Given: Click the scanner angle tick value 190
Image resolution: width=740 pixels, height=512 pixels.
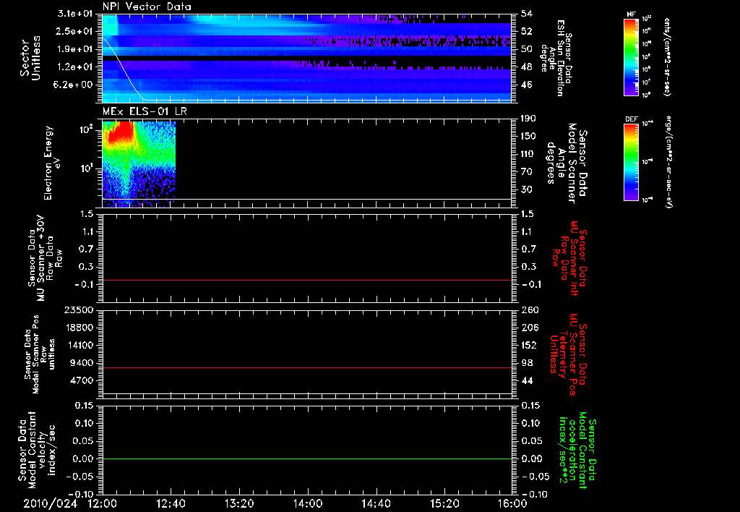Looking at the screenshot, I should point(528,119).
